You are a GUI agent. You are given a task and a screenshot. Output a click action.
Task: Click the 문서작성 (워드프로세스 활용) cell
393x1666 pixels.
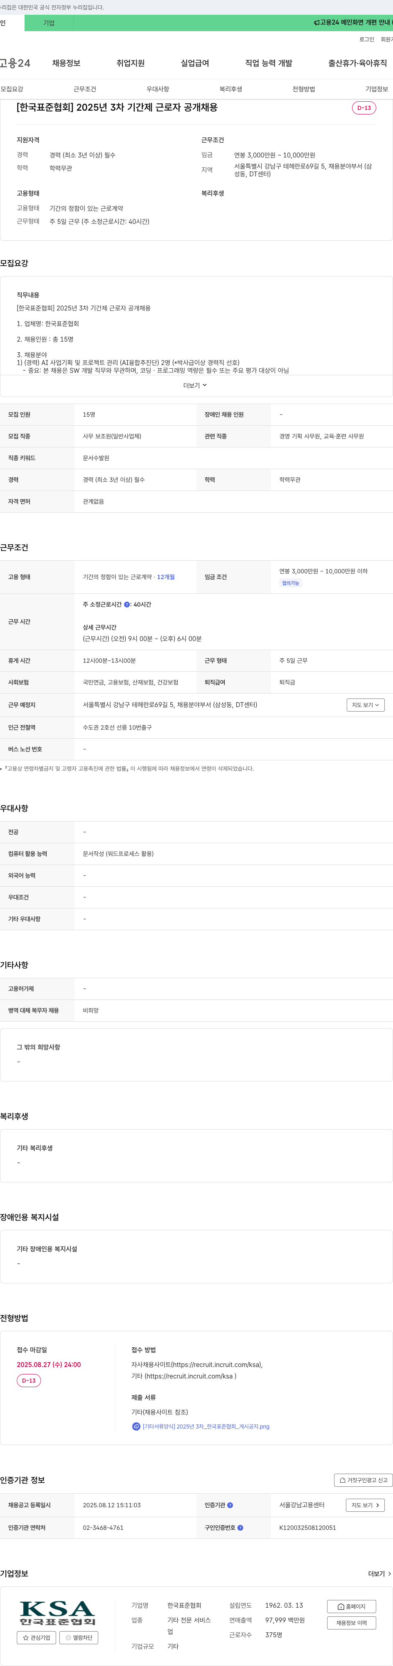tap(118, 854)
